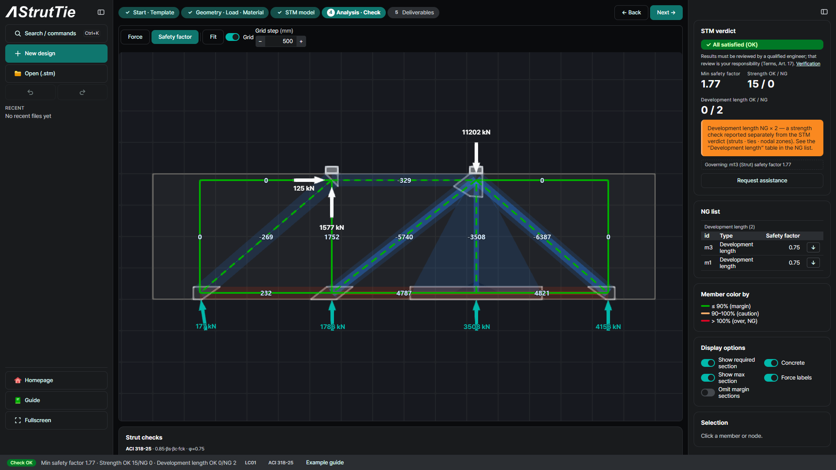The width and height of the screenshot is (836, 470).
Task: Open the Verification link
Action: (x=808, y=64)
